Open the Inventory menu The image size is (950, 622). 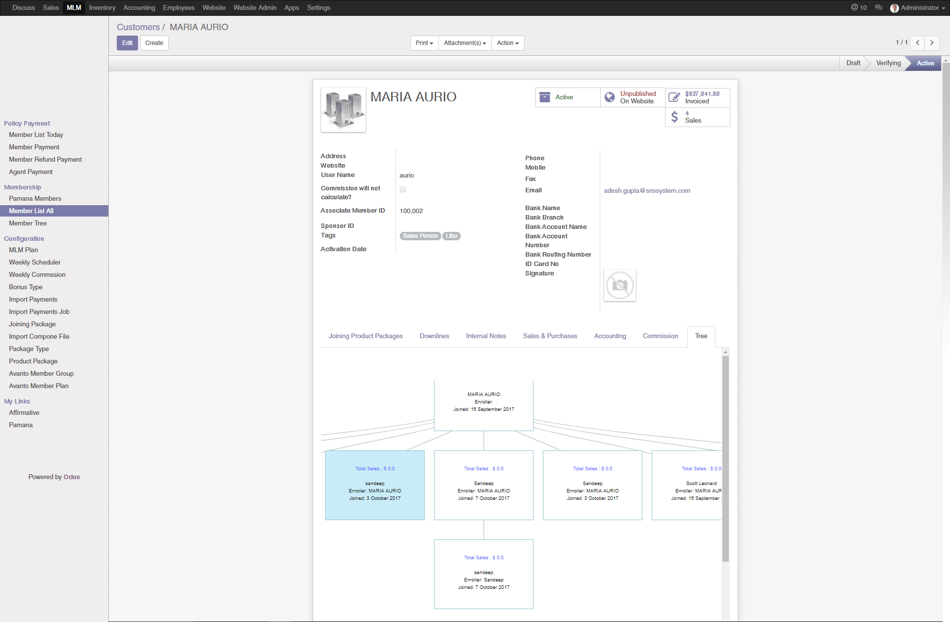pyautogui.click(x=102, y=7)
